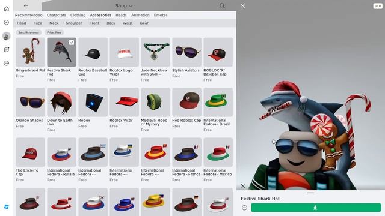
Task: Switch to the Animation tab
Action: point(140,15)
